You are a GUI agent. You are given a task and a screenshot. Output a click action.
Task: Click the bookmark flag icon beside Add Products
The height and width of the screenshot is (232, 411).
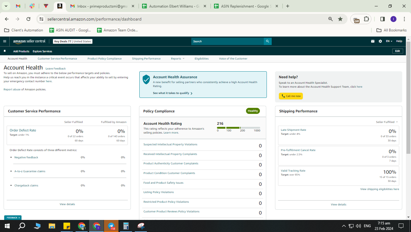pyautogui.click(x=5, y=51)
